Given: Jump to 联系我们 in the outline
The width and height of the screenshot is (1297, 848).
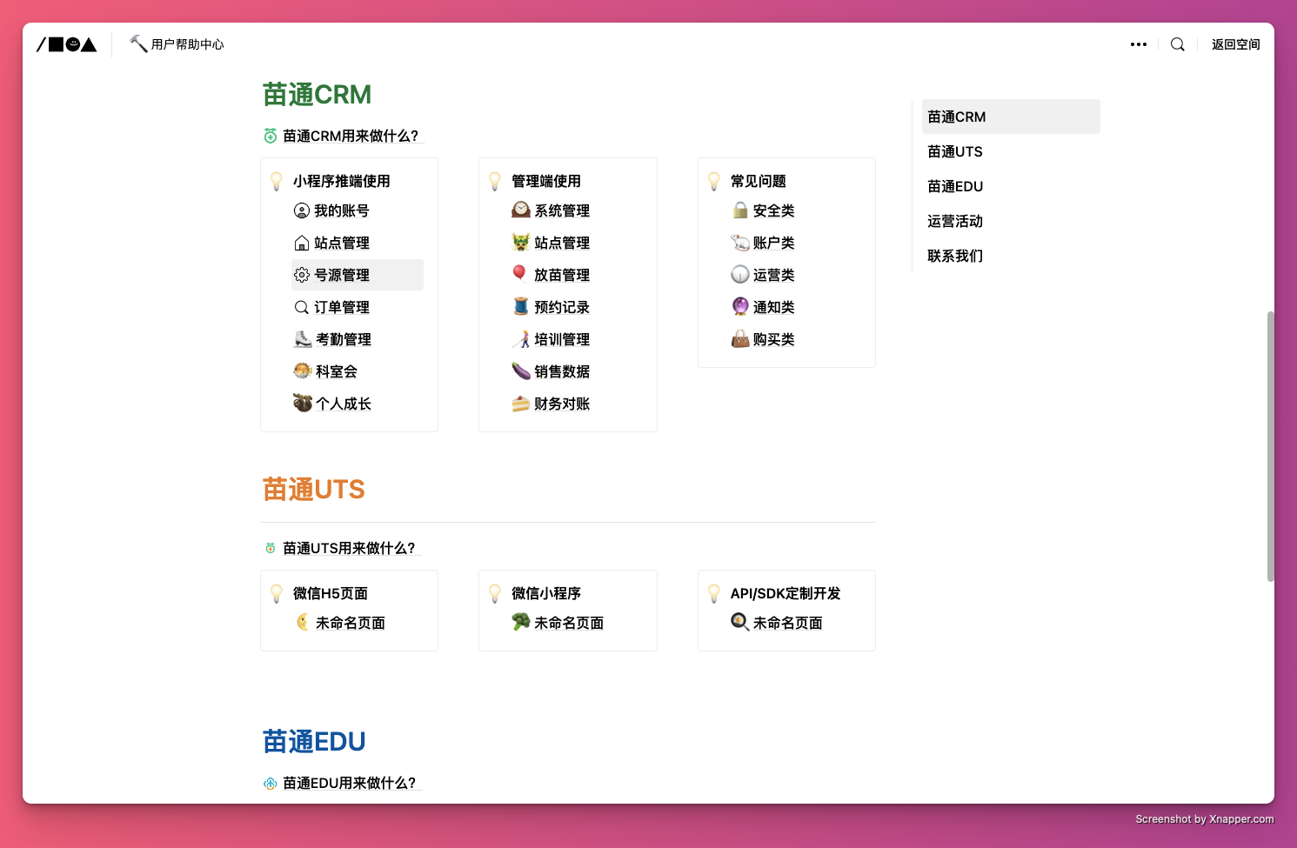Looking at the screenshot, I should (x=1011, y=256).
